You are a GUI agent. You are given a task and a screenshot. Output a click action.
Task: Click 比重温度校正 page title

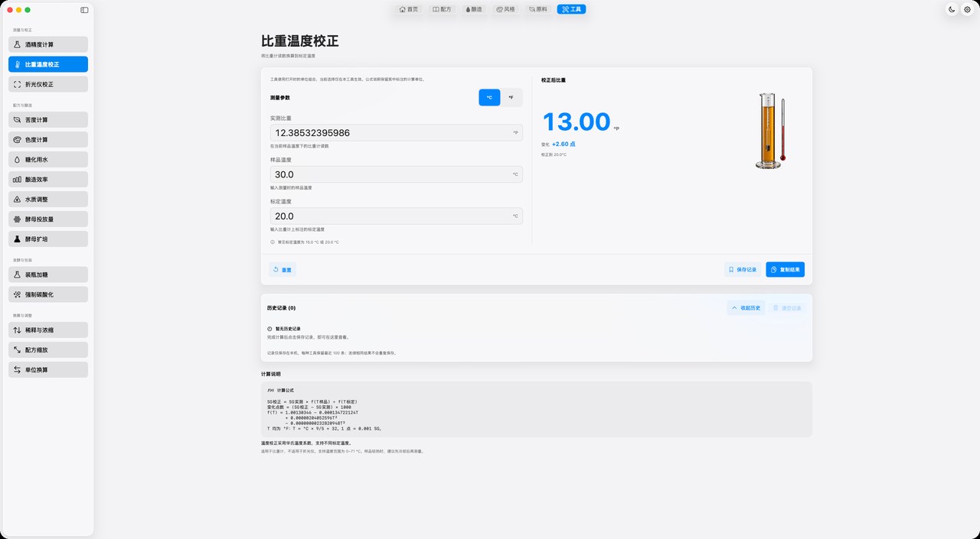tap(300, 41)
